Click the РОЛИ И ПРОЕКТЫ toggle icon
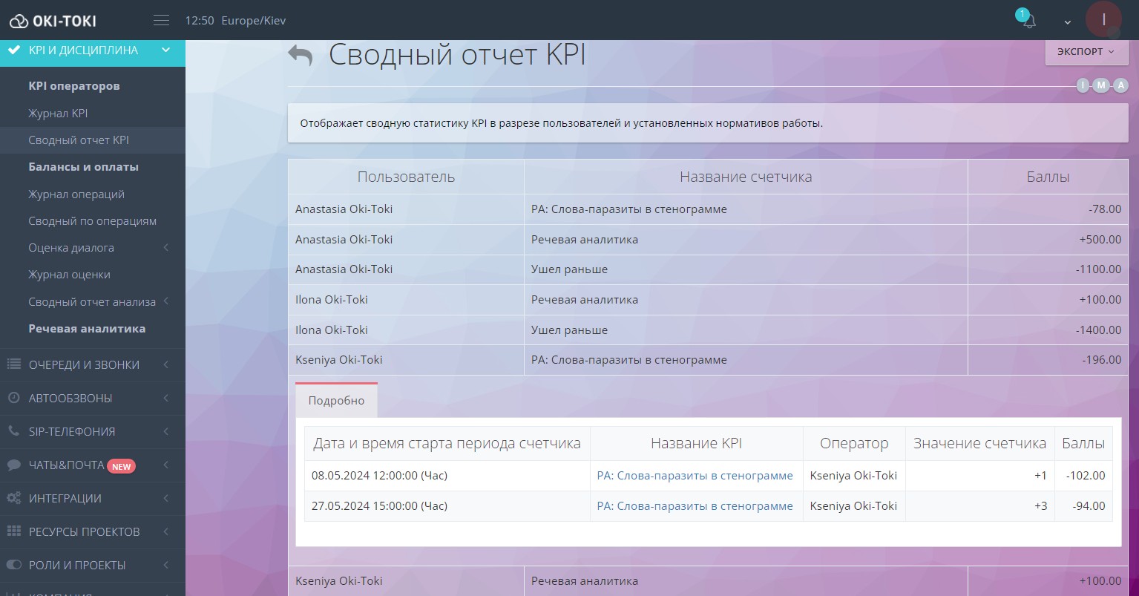The height and width of the screenshot is (596, 1139). point(13,565)
